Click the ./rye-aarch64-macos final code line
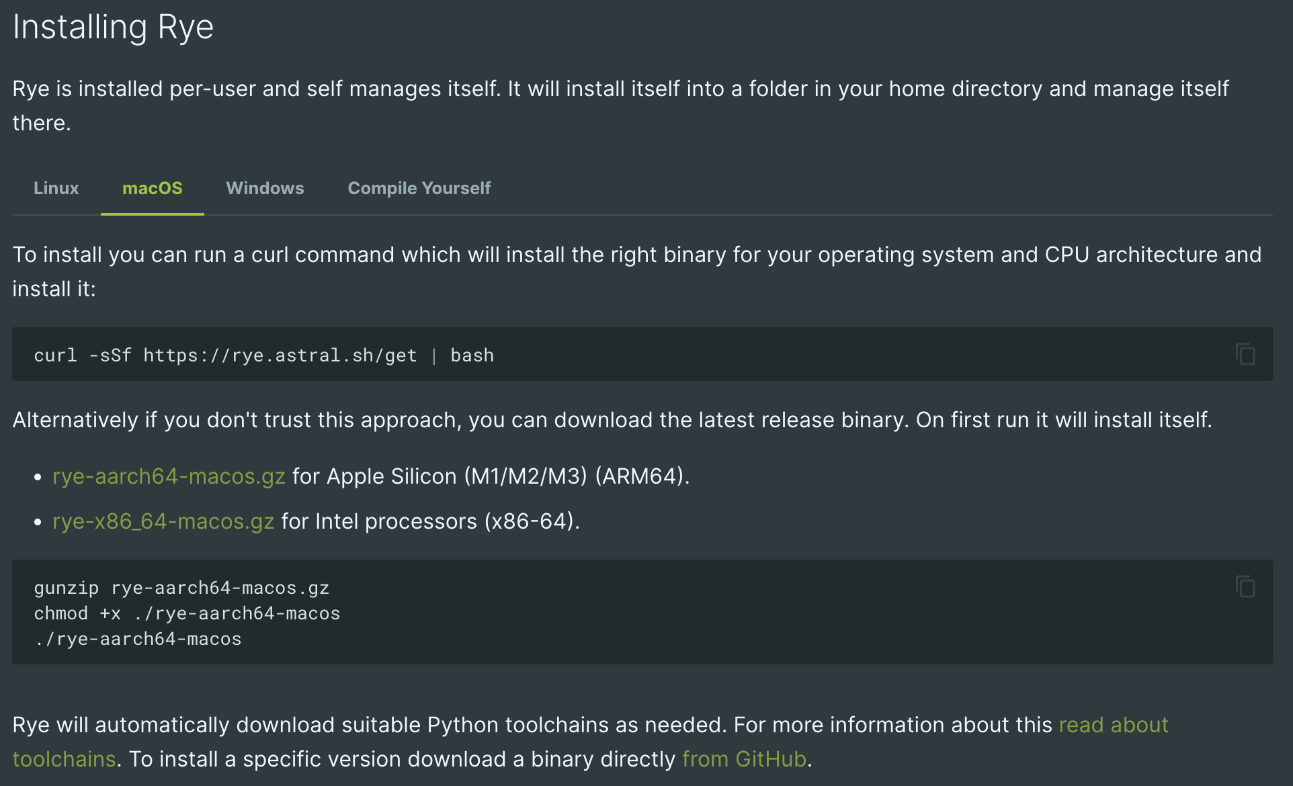Viewport: 1293px width, 786px height. click(138, 639)
